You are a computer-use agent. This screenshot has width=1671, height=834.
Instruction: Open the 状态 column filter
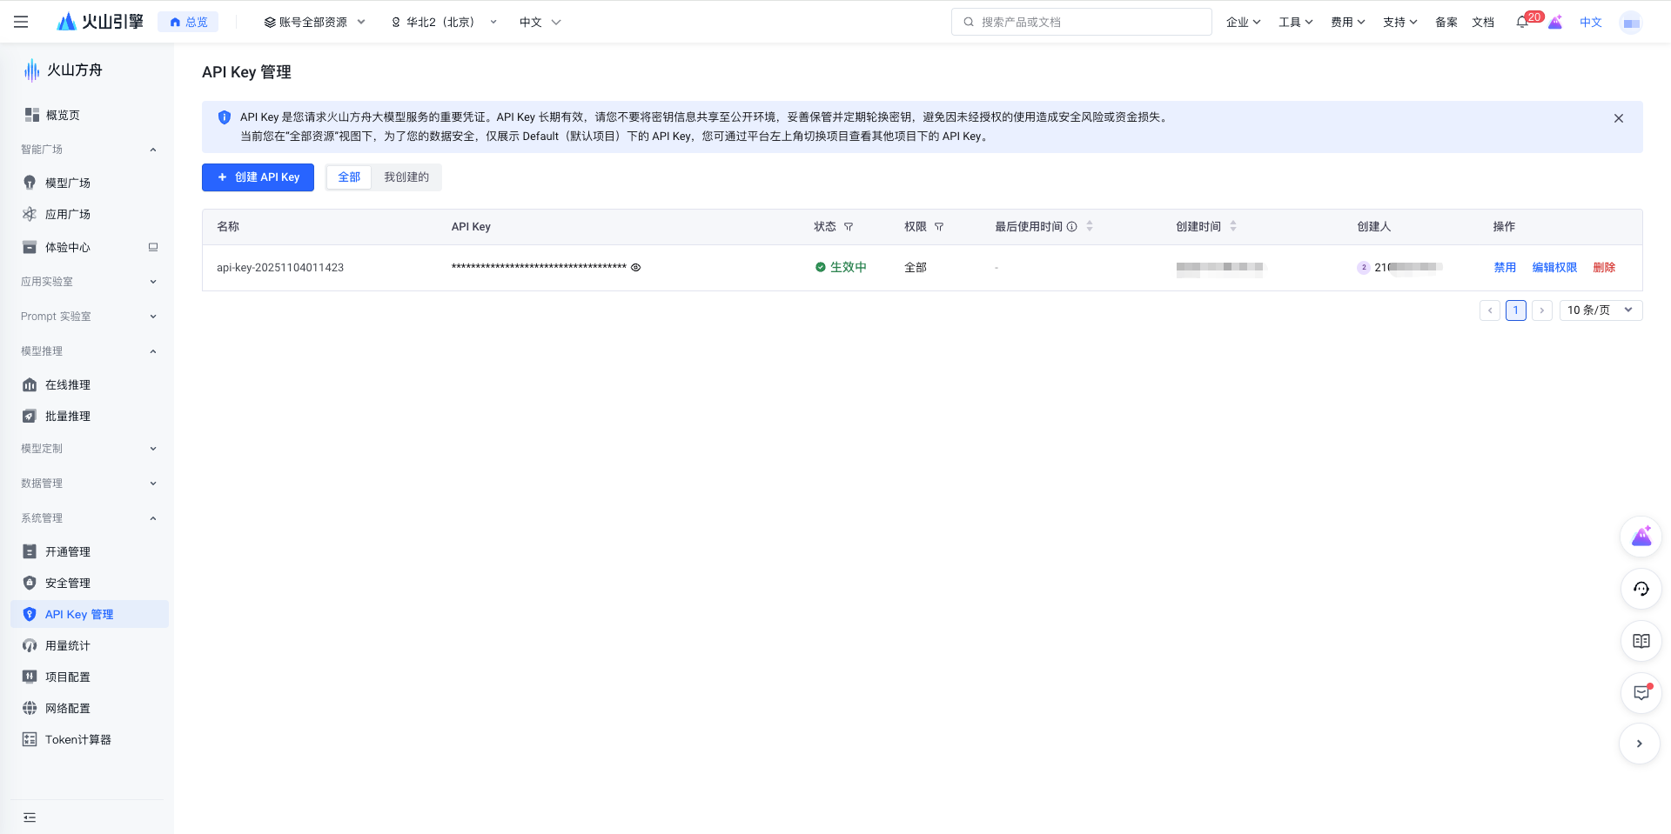(848, 227)
